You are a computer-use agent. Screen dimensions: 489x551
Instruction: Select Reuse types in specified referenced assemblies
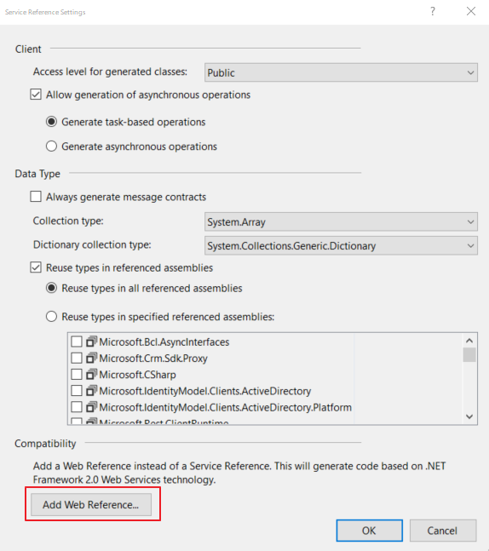[x=51, y=316]
